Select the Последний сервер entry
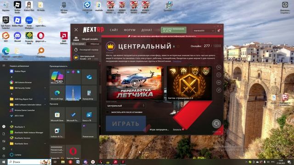This screenshot has width=294, height=165. click(86, 50)
